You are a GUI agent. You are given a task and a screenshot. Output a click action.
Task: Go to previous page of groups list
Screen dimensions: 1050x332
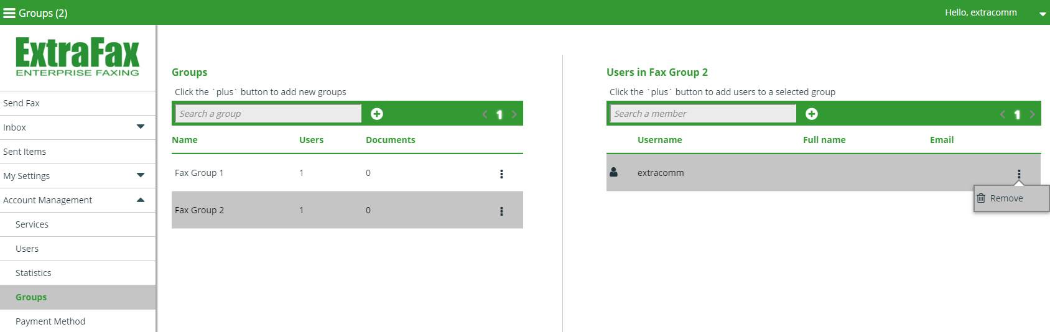click(x=485, y=114)
